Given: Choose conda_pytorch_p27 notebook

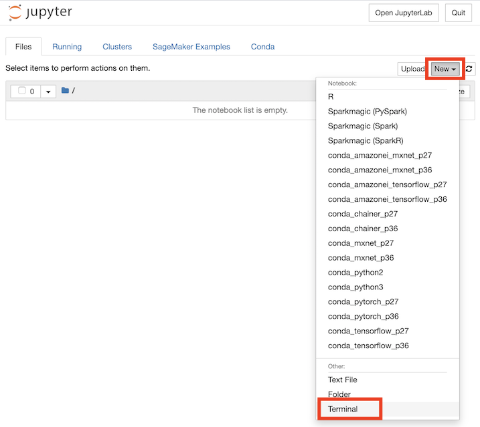Looking at the screenshot, I should [x=387, y=301].
